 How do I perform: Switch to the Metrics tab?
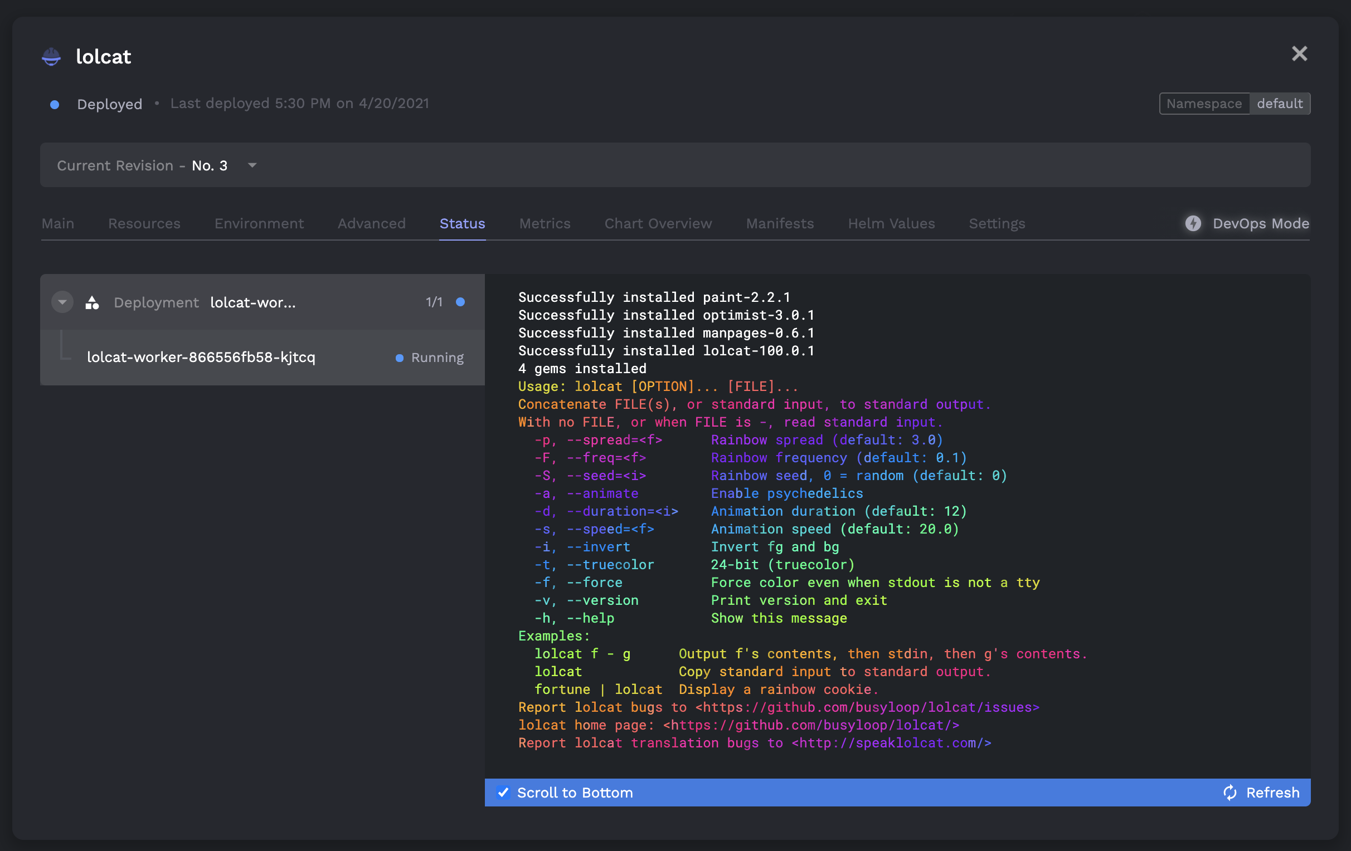tap(544, 223)
